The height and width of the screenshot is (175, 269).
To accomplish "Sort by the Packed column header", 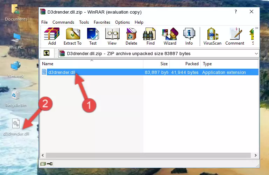I will coord(185,64).
